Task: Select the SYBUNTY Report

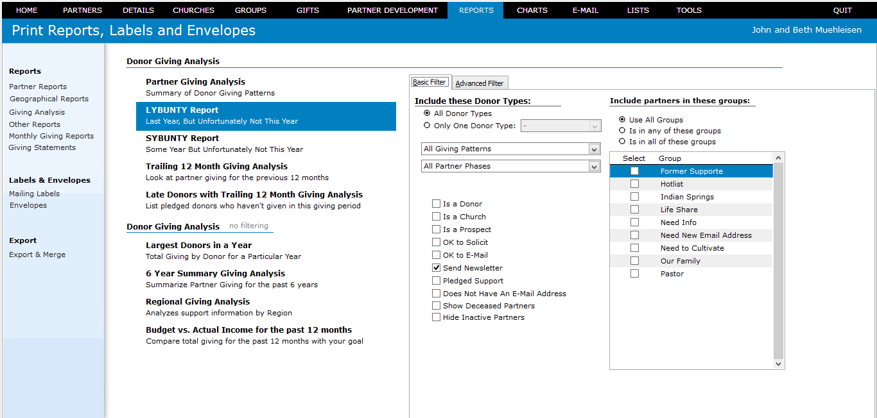Action: point(266,144)
